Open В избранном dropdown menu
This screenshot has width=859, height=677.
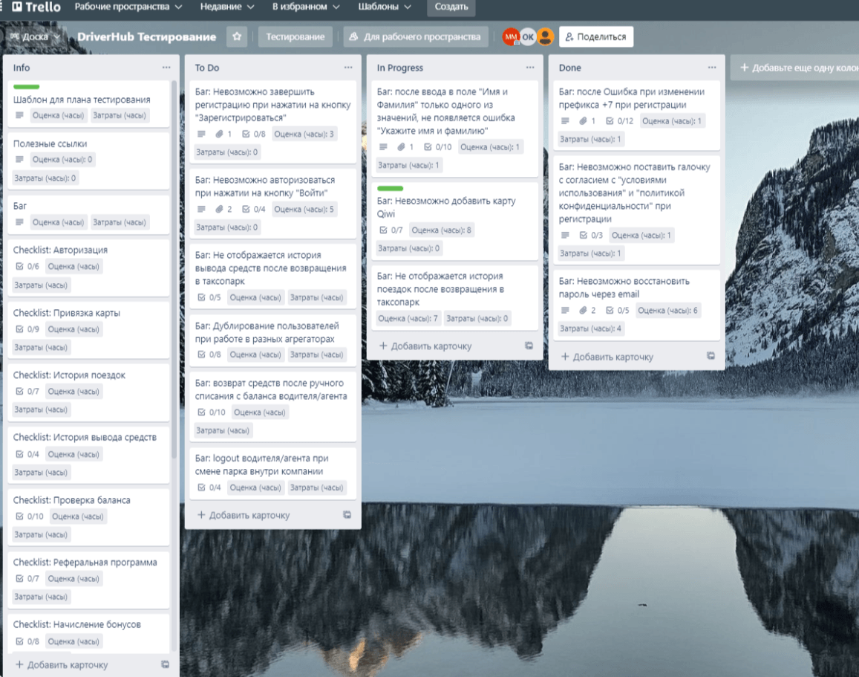[306, 7]
